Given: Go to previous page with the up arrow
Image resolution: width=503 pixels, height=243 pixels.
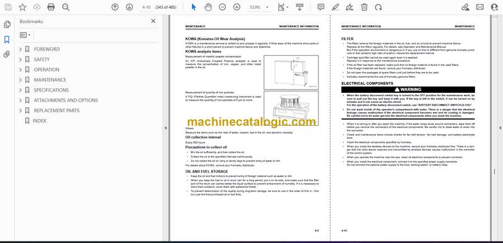Looking at the screenshot, I should (x=115, y=7).
